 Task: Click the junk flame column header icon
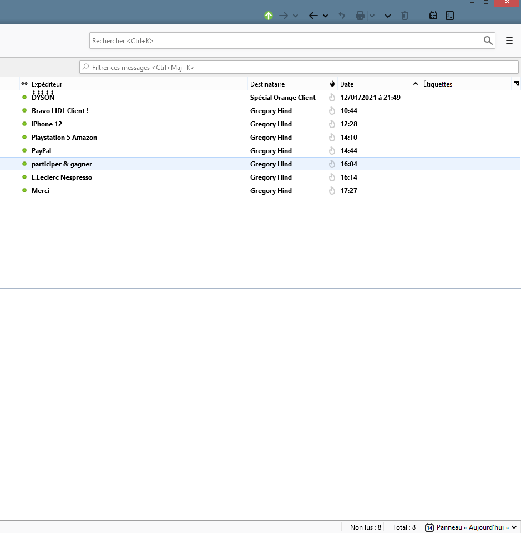point(332,84)
